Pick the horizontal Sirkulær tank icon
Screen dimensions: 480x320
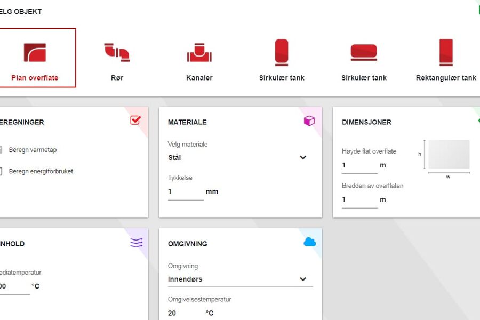coord(364,53)
